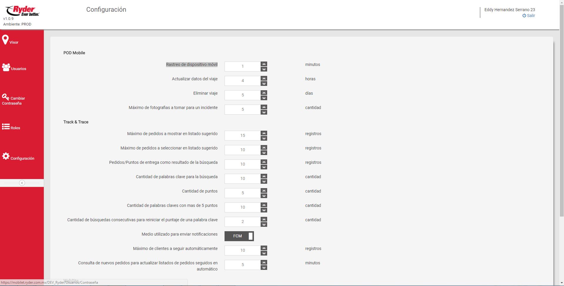Increase Eliminar viaje days value

tap(264, 93)
